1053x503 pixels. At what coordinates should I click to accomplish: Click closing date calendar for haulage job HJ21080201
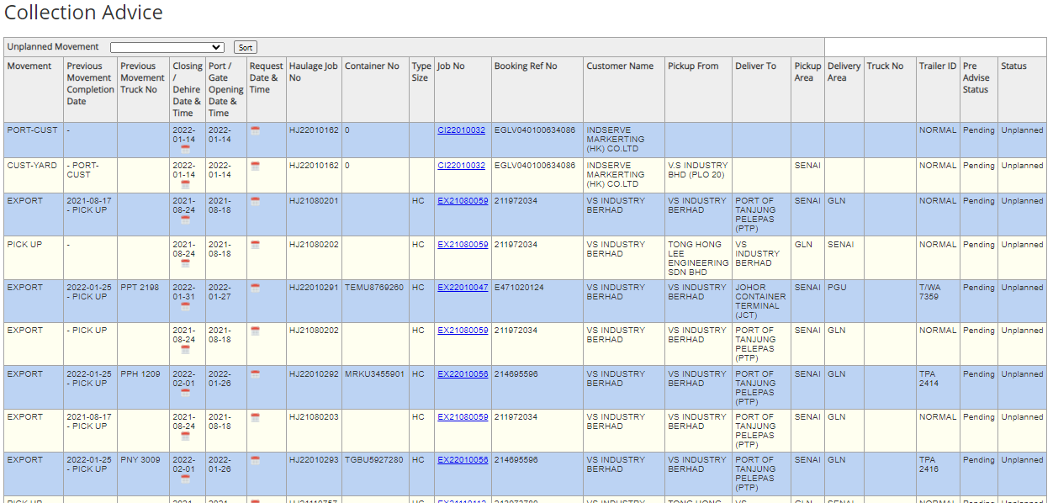pos(185,220)
